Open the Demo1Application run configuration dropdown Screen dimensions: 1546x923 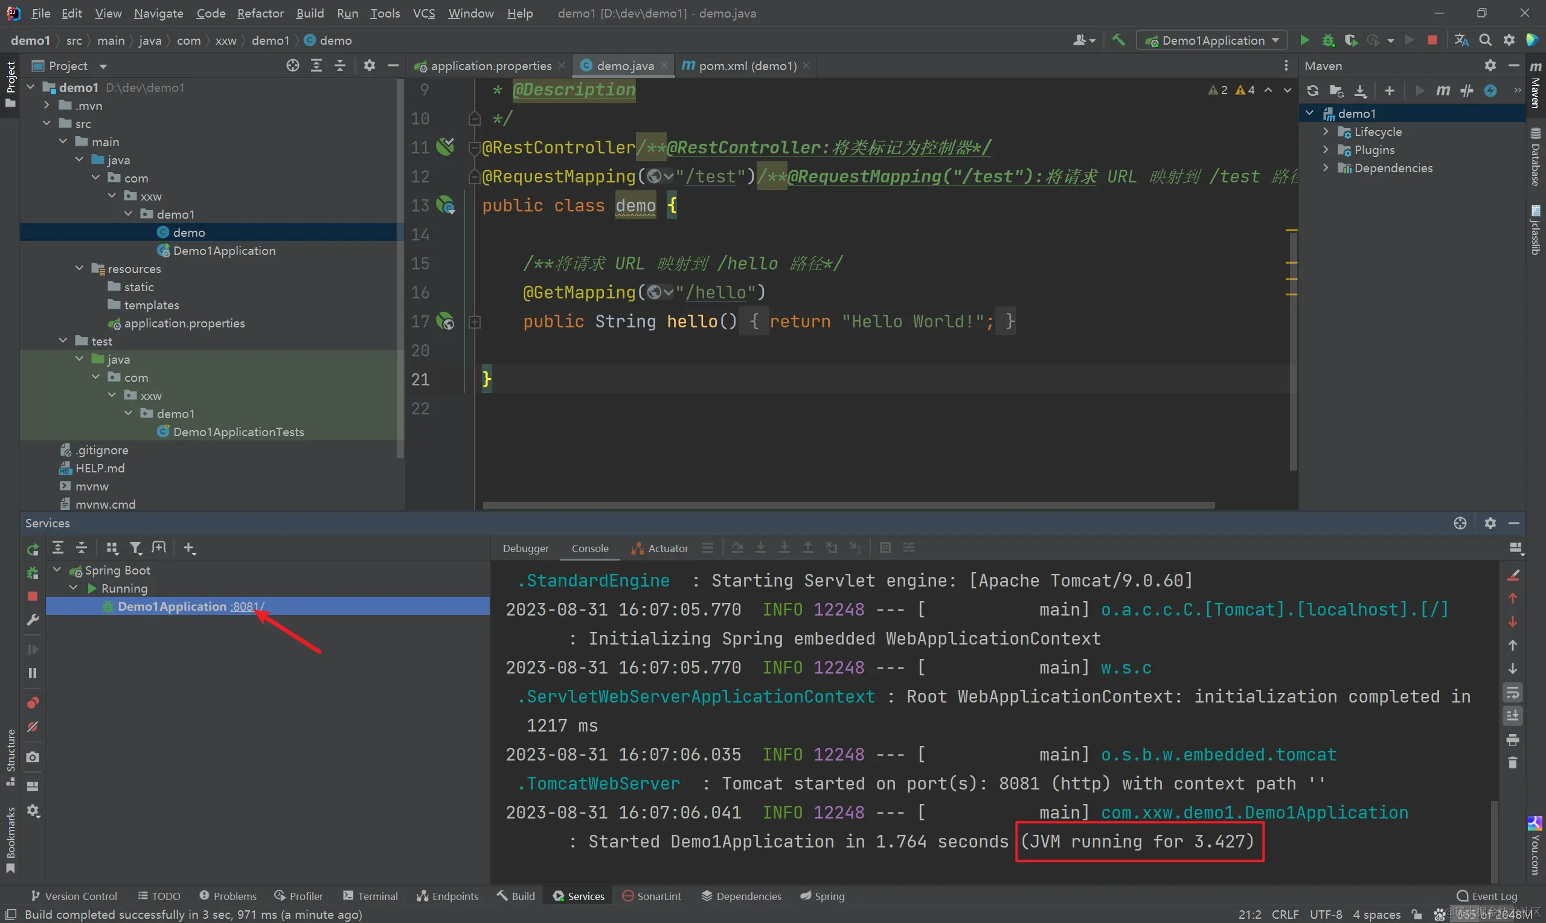click(1213, 40)
